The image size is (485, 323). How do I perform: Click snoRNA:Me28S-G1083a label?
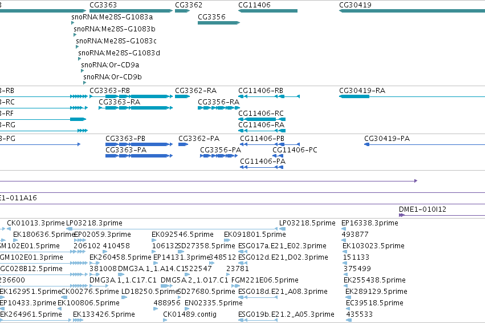click(112, 17)
